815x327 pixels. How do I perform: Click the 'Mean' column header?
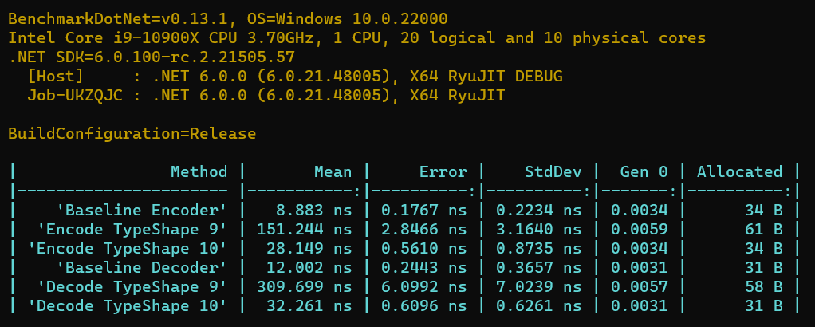333,171
